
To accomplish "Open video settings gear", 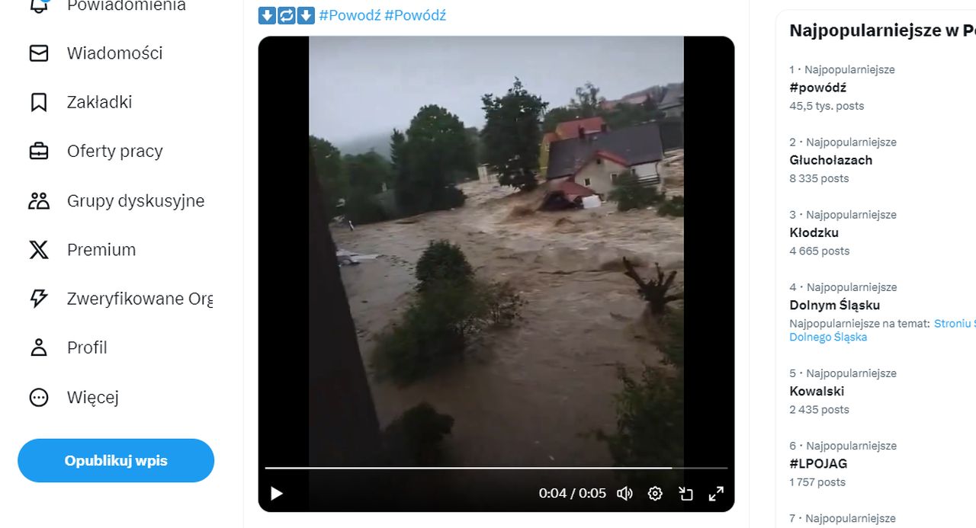I will pyautogui.click(x=655, y=494).
